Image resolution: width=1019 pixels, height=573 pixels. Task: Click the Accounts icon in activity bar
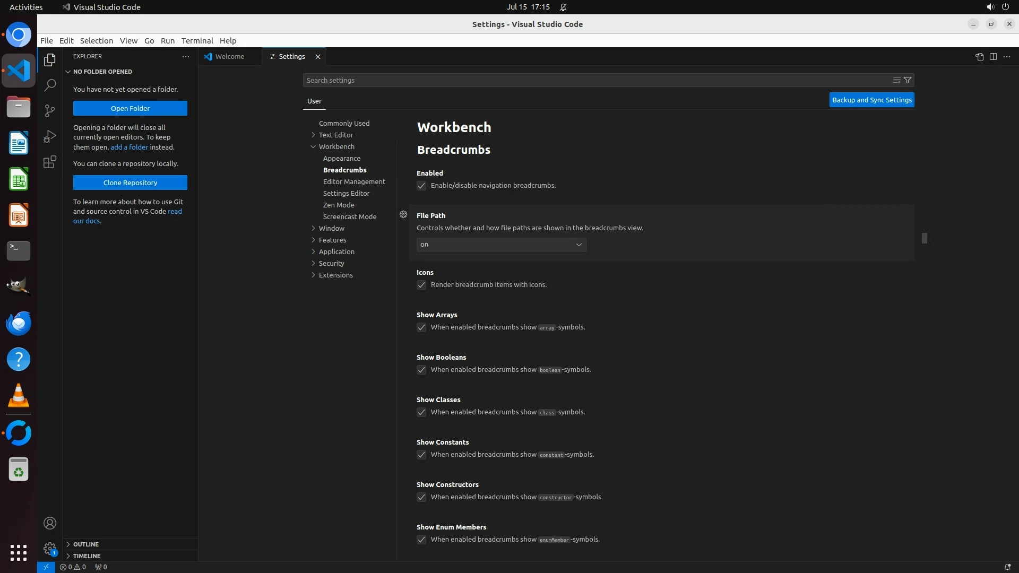pyautogui.click(x=50, y=523)
